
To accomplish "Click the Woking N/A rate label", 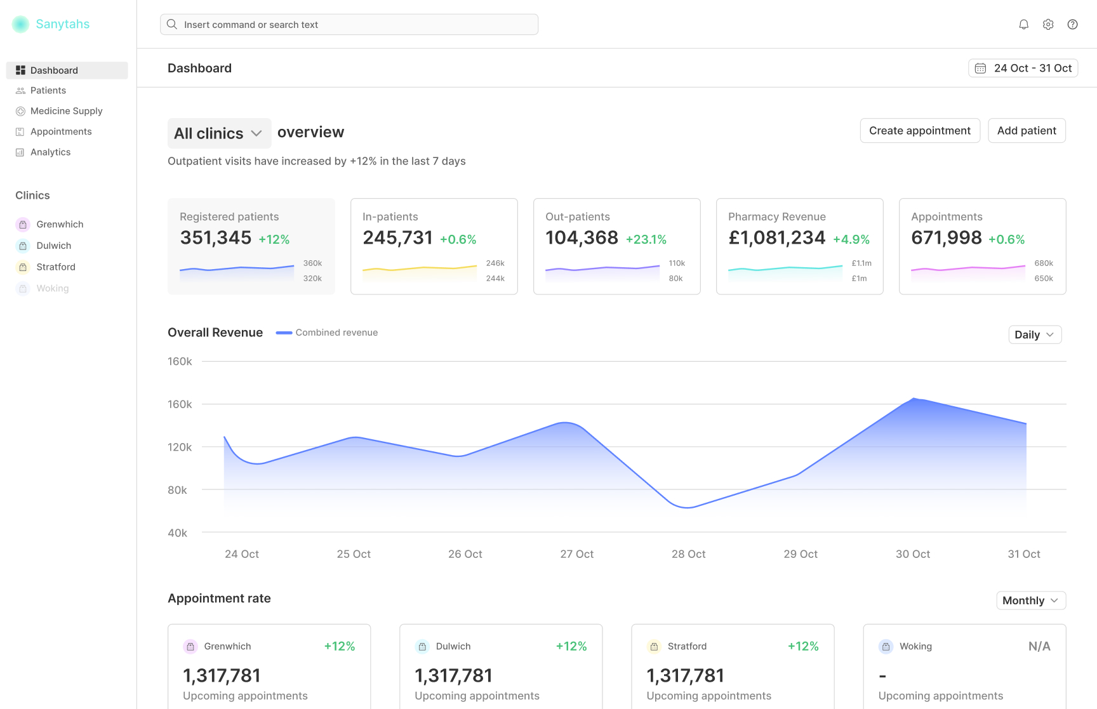I will (x=1039, y=646).
